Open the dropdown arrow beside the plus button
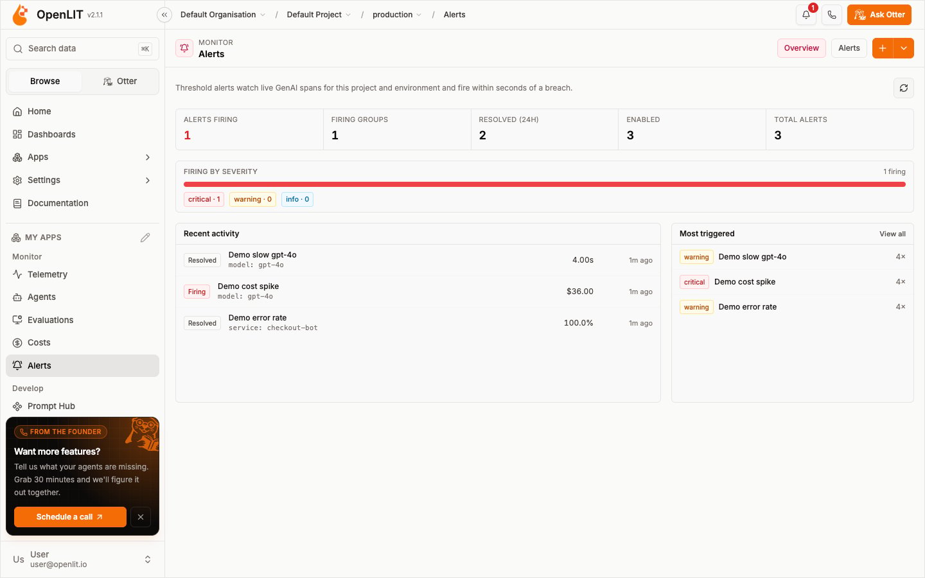 pos(904,48)
